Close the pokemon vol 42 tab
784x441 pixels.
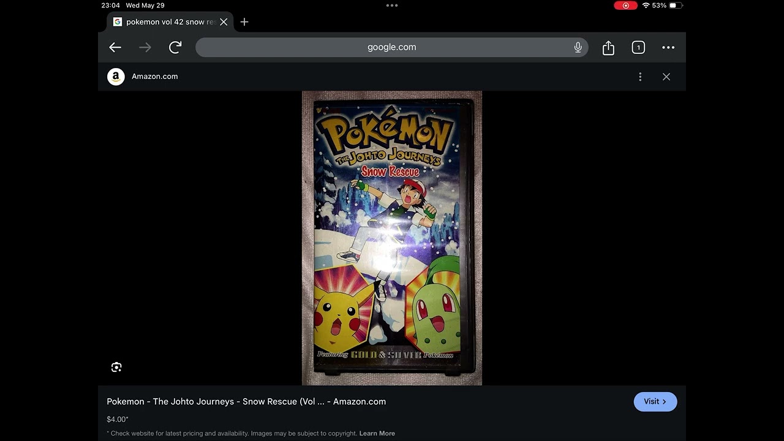(x=224, y=22)
